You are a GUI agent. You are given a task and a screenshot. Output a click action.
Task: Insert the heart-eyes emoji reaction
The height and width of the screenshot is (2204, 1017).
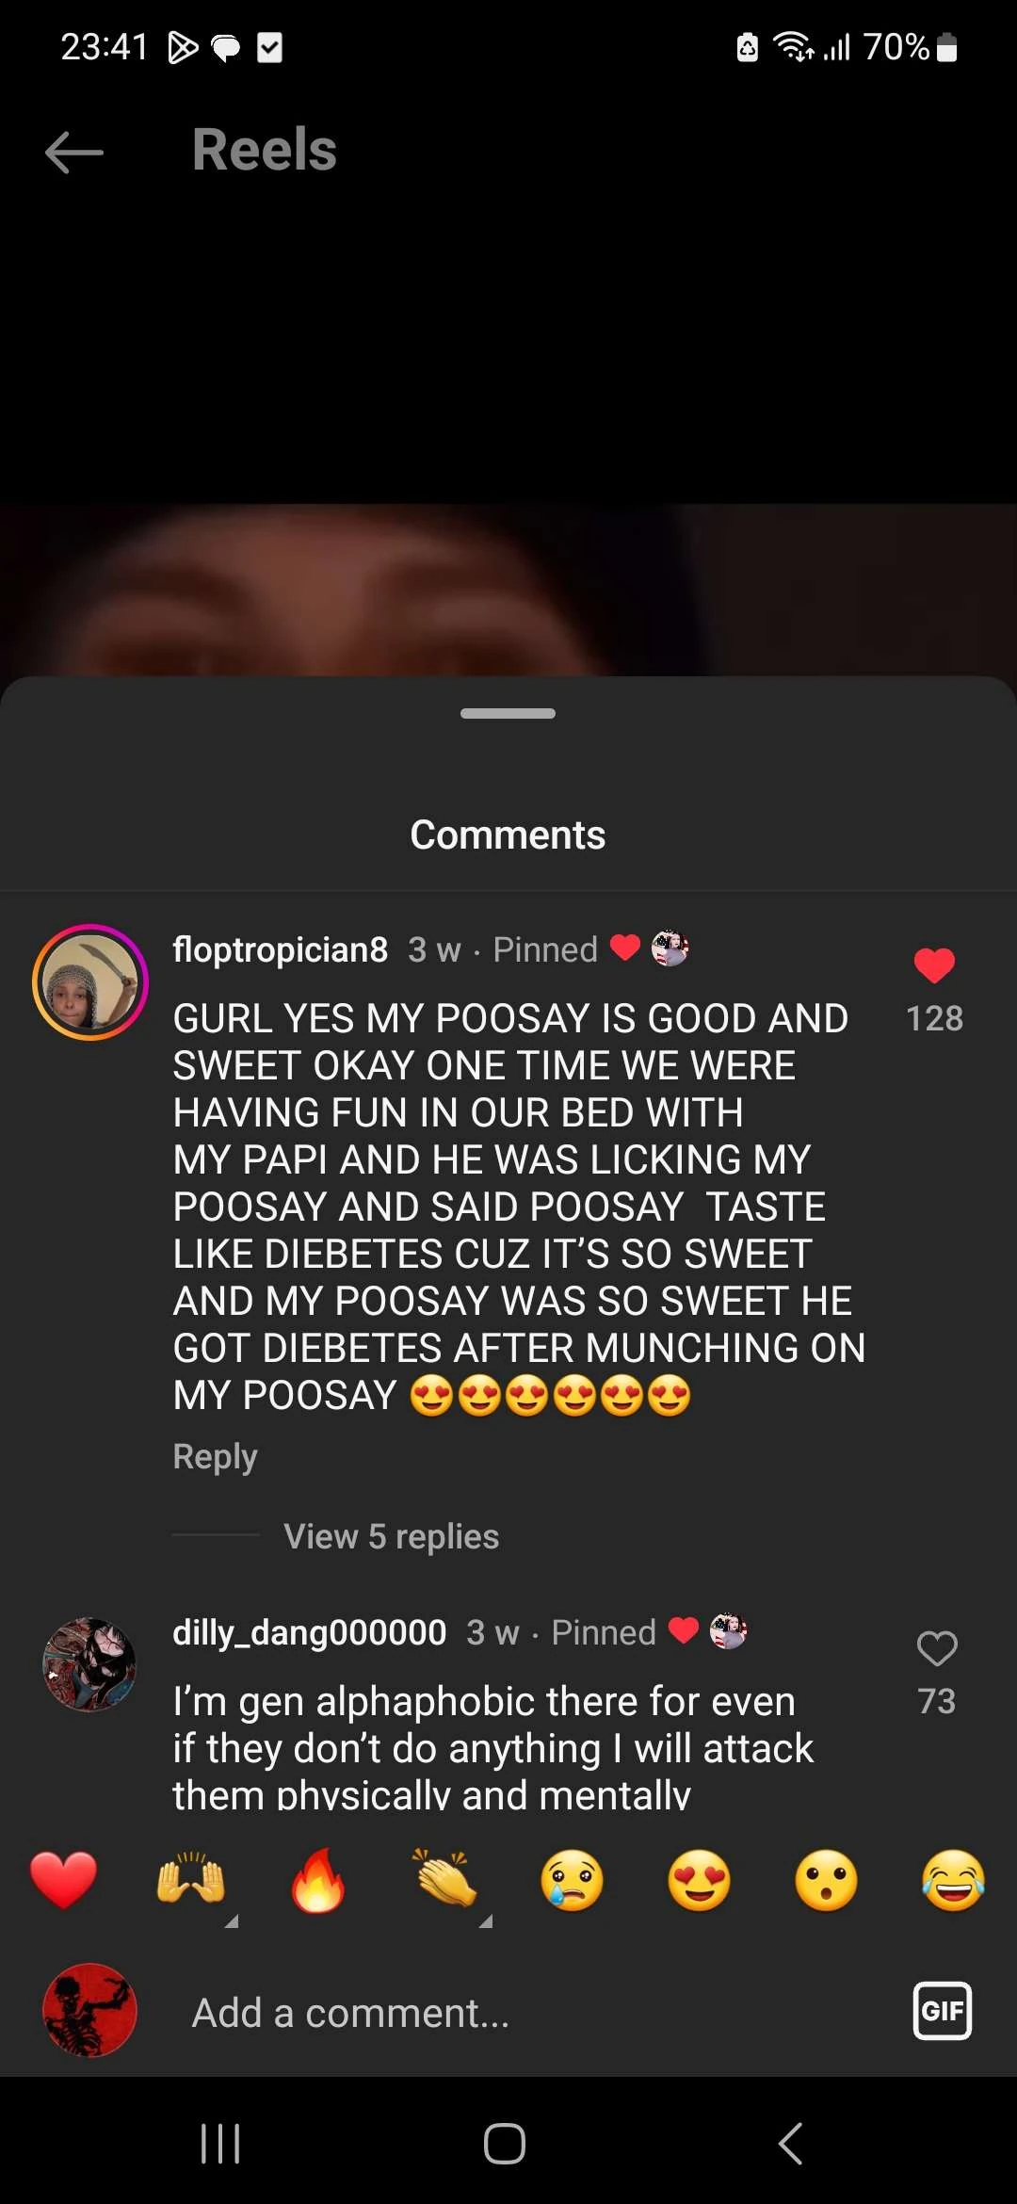(x=700, y=1880)
